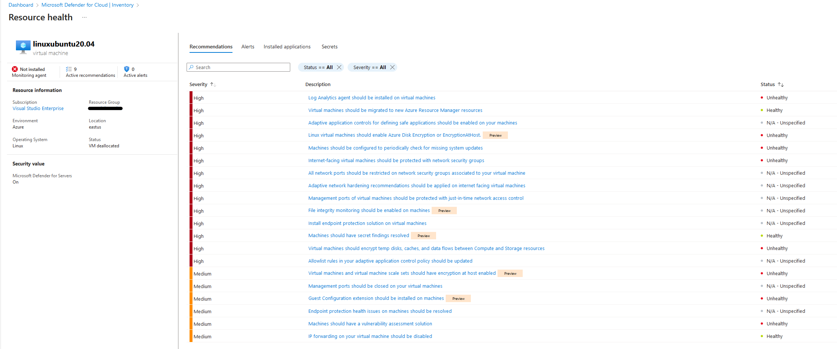Viewport: 837px width, 349px height.
Task: Open File integrity monitoring recommendation
Action: pyautogui.click(x=369, y=211)
